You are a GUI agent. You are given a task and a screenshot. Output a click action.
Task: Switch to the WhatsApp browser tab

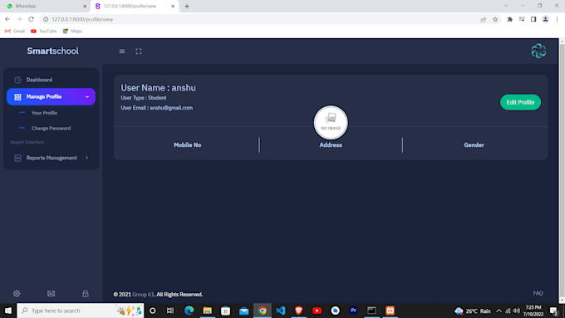[x=45, y=6]
